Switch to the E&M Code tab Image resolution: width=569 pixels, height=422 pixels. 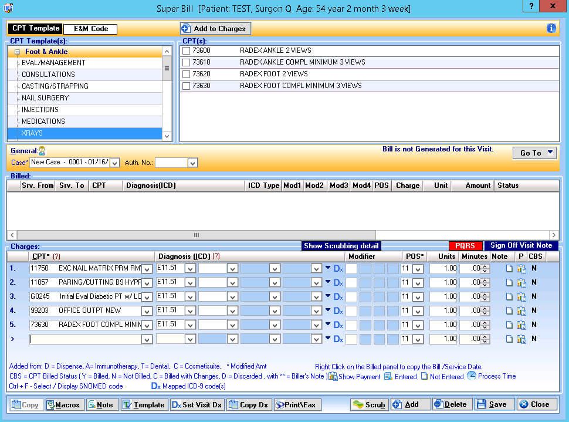pyautogui.click(x=90, y=29)
